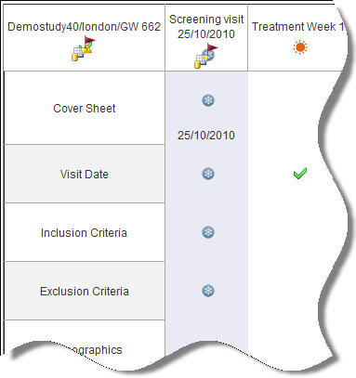Click the orange sun icon under Treatment Week
Image resolution: width=356 pixels, height=378 pixels.
tap(300, 47)
